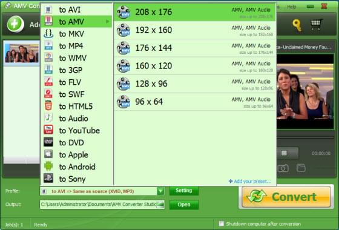Click the Add your preset link
This screenshot has height=230, width=339.
click(x=250, y=182)
